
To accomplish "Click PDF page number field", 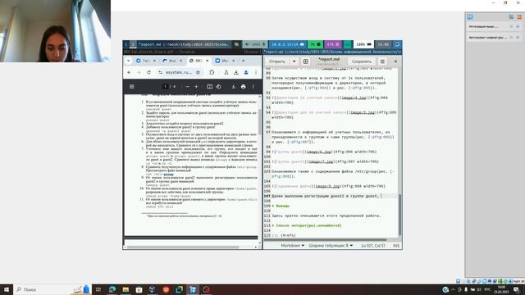I will [x=165, y=87].
